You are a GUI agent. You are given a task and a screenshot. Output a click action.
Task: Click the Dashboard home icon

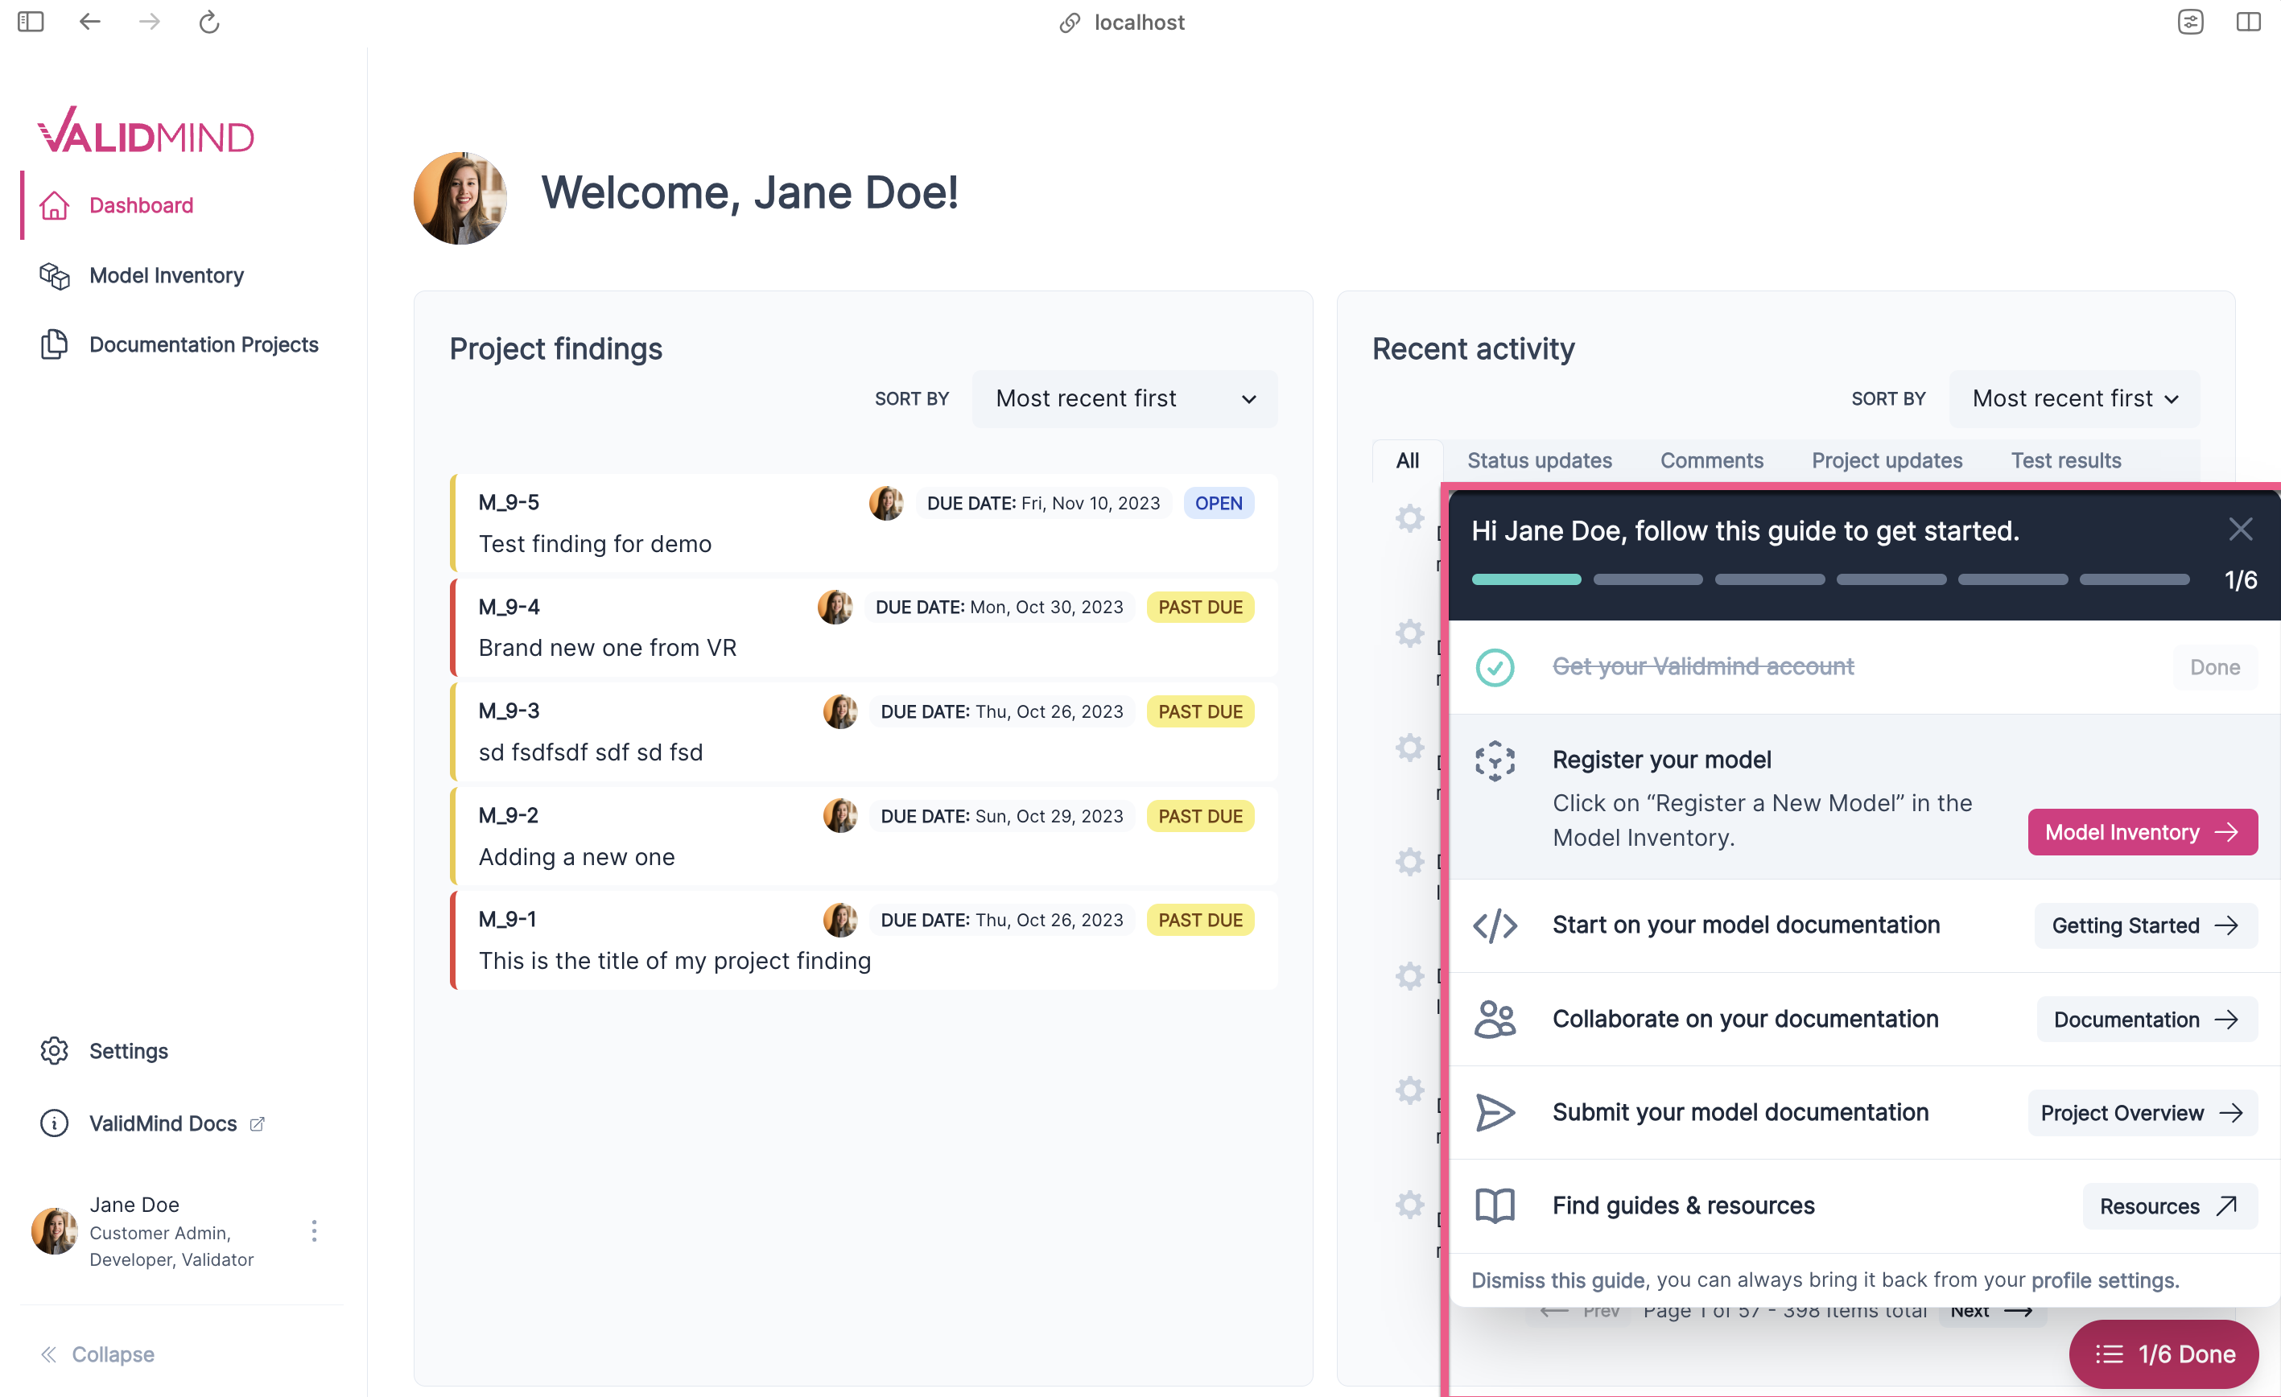pos(55,205)
